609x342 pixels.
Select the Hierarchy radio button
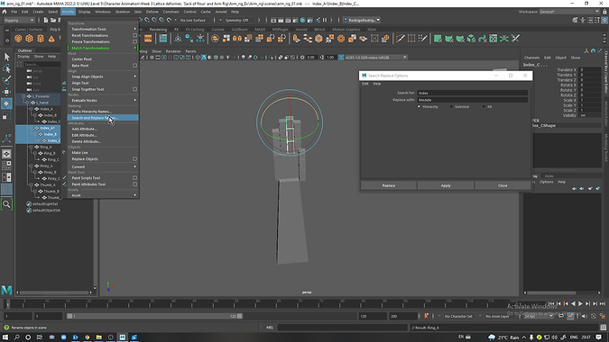coord(419,106)
